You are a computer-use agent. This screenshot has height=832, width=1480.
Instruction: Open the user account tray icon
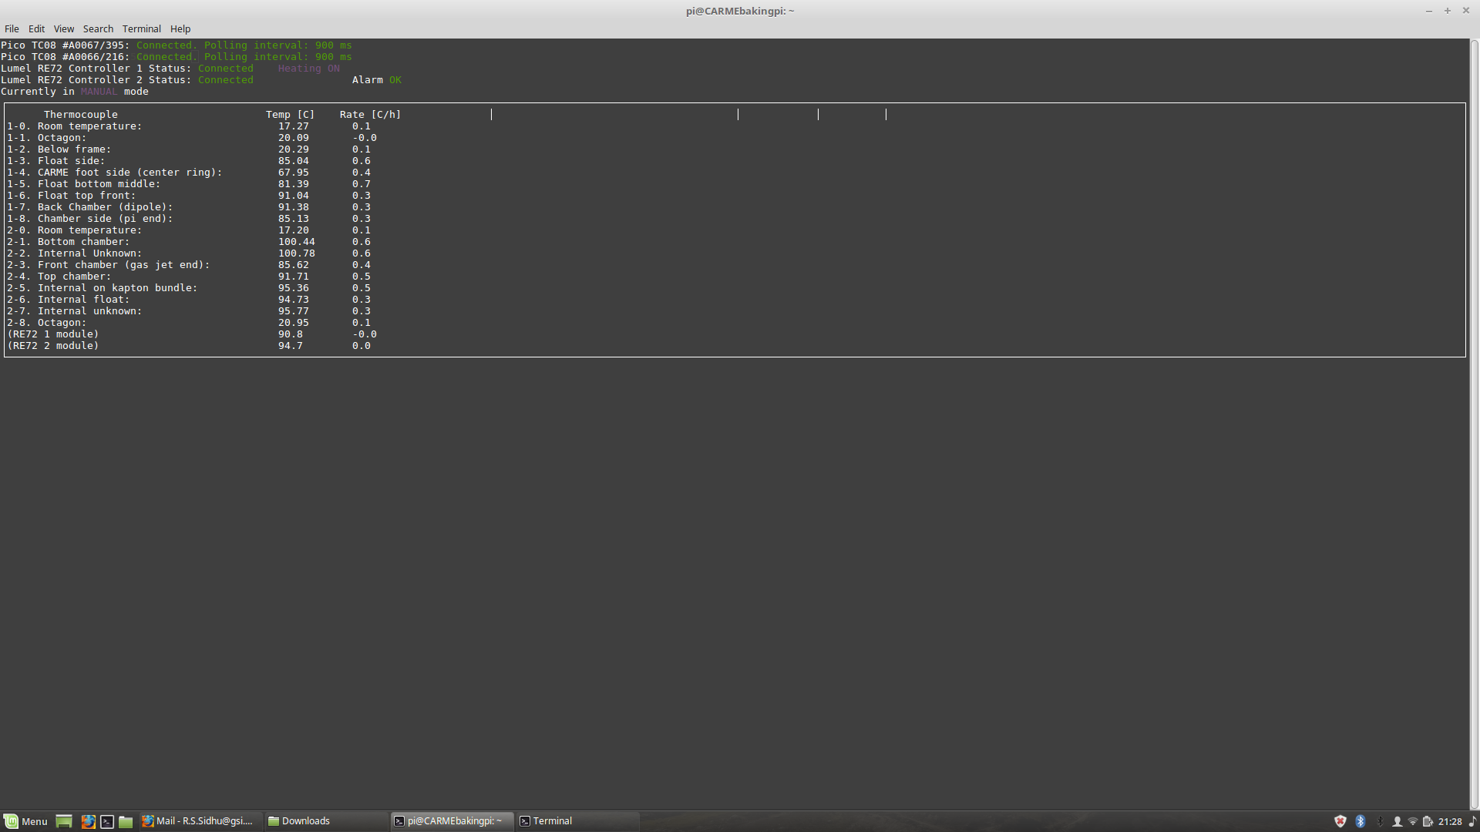coord(1397,821)
